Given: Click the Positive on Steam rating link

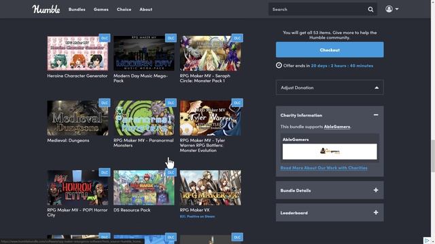Looking at the screenshot, I should click(x=197, y=216).
